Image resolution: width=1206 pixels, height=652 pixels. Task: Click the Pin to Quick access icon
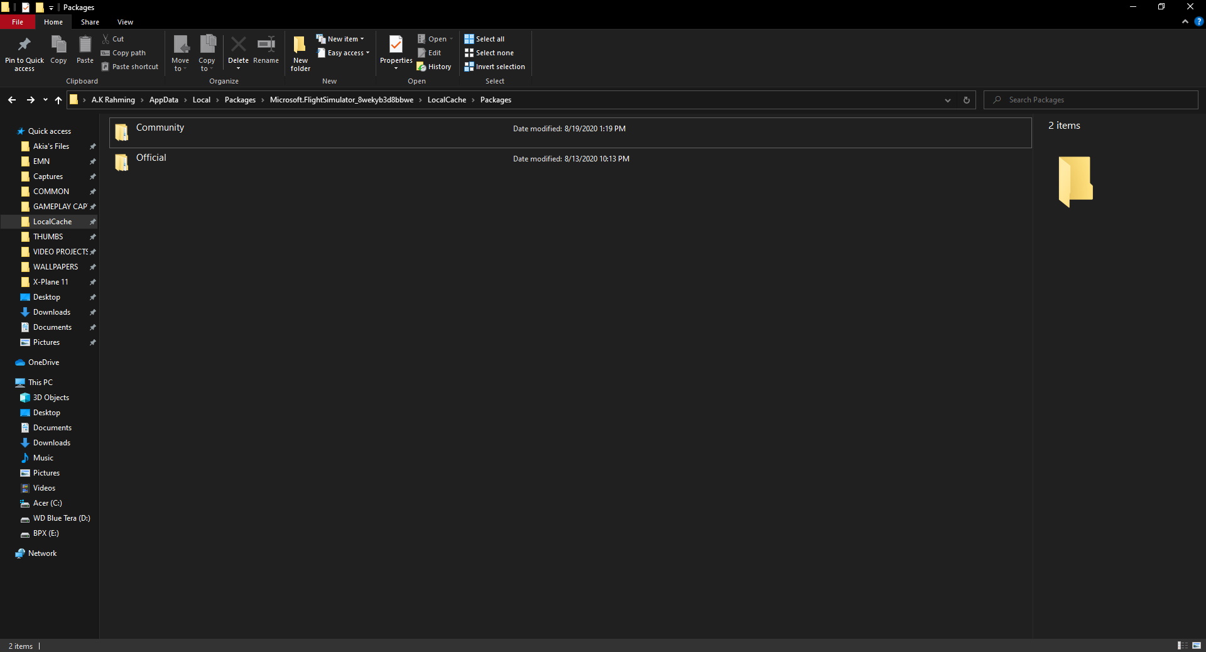point(24,45)
